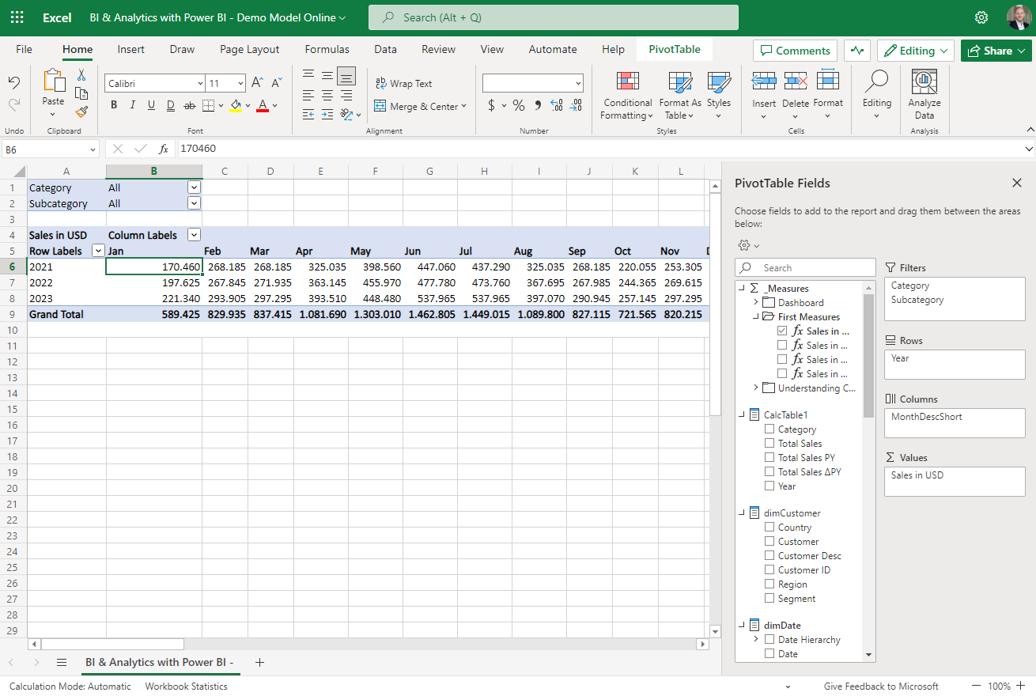This screenshot has height=696, width=1036.
Task: Expand the Dashboard folder
Action: coord(755,303)
